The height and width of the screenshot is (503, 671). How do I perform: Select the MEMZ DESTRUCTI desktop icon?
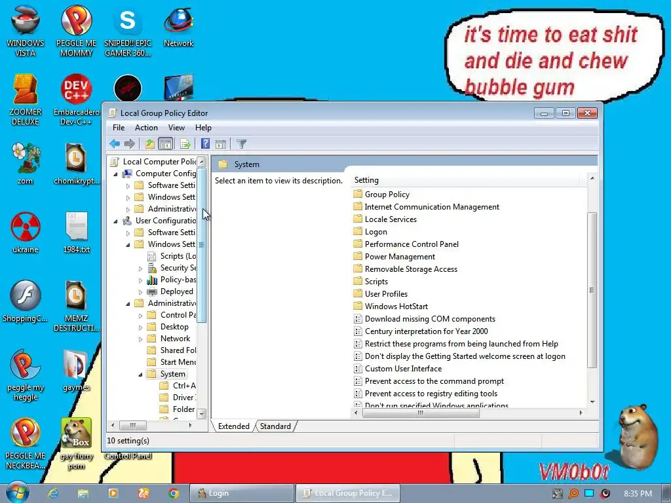(76, 307)
